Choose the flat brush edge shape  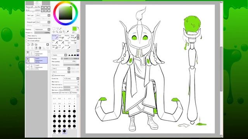pyautogui.click(x=78, y=55)
